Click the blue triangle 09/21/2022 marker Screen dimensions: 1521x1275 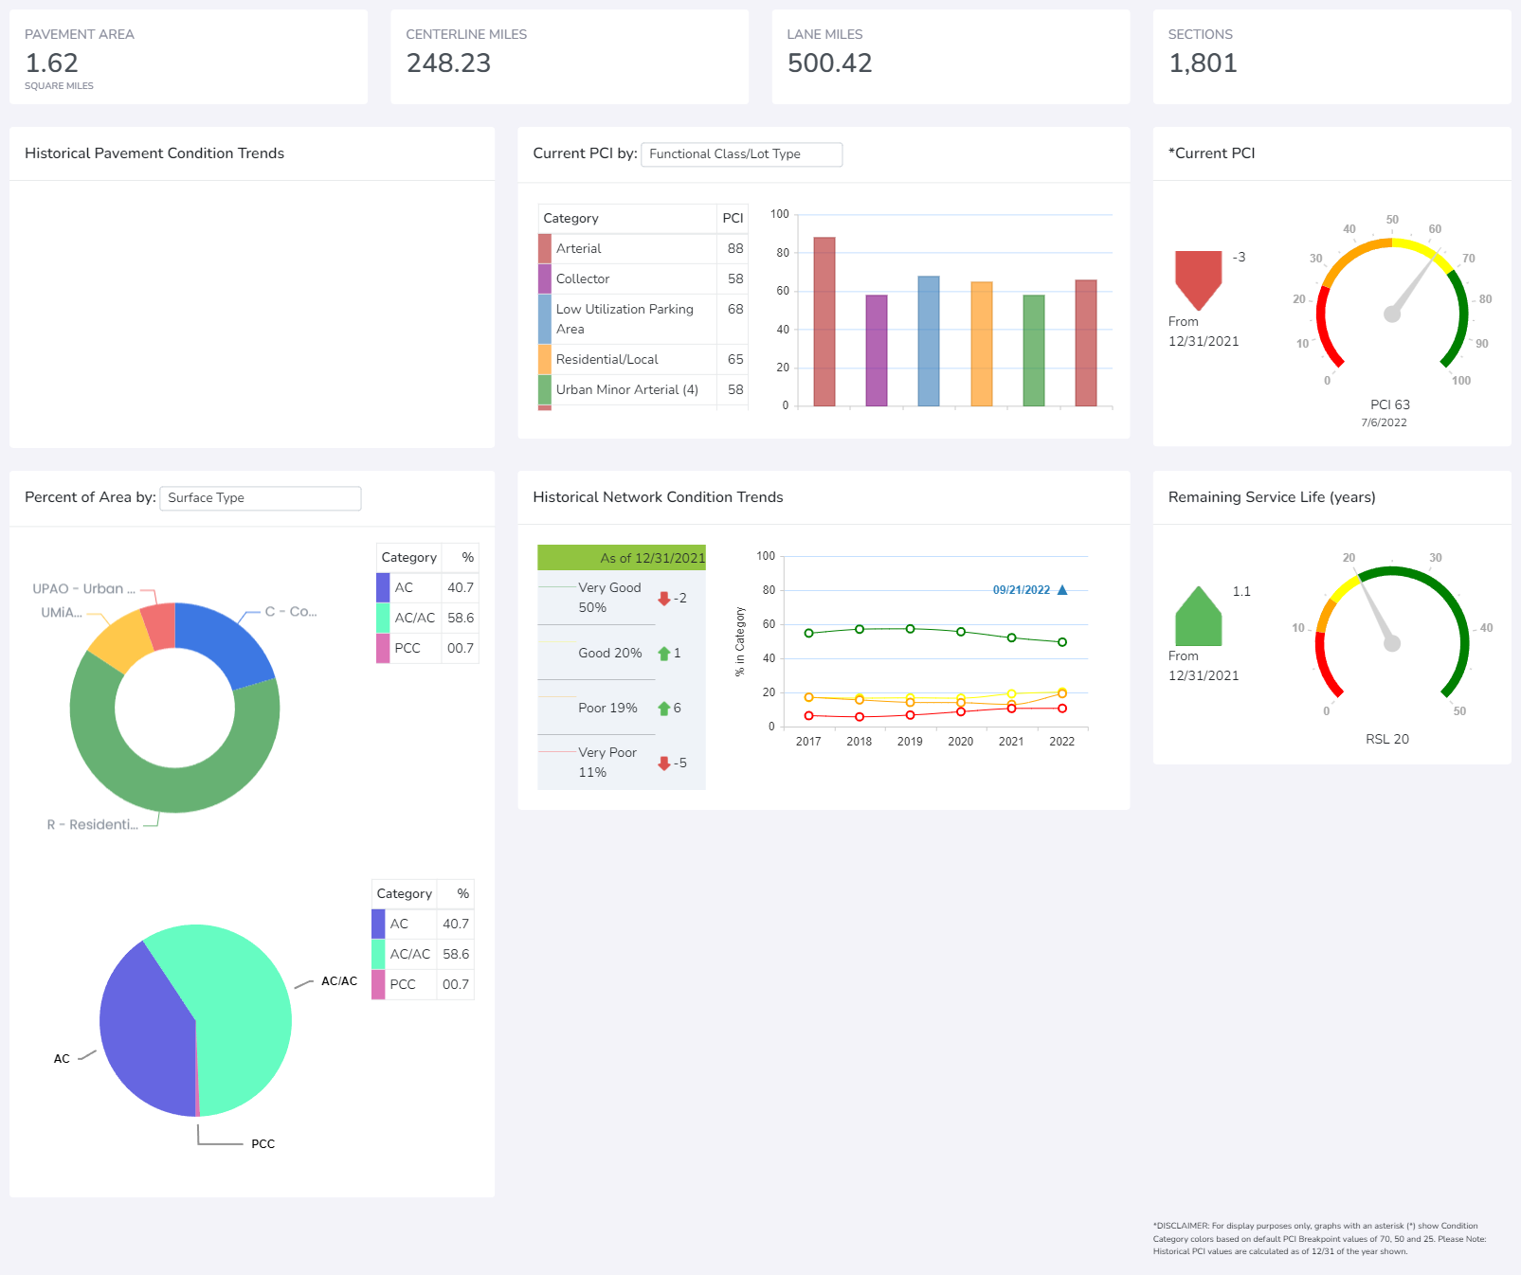tap(1062, 590)
